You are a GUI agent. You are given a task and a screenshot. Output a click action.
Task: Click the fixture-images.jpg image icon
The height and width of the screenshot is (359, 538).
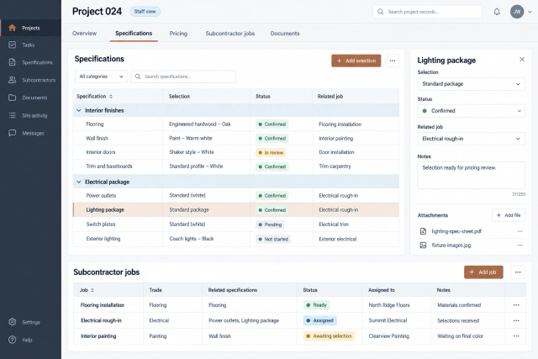[x=423, y=245]
